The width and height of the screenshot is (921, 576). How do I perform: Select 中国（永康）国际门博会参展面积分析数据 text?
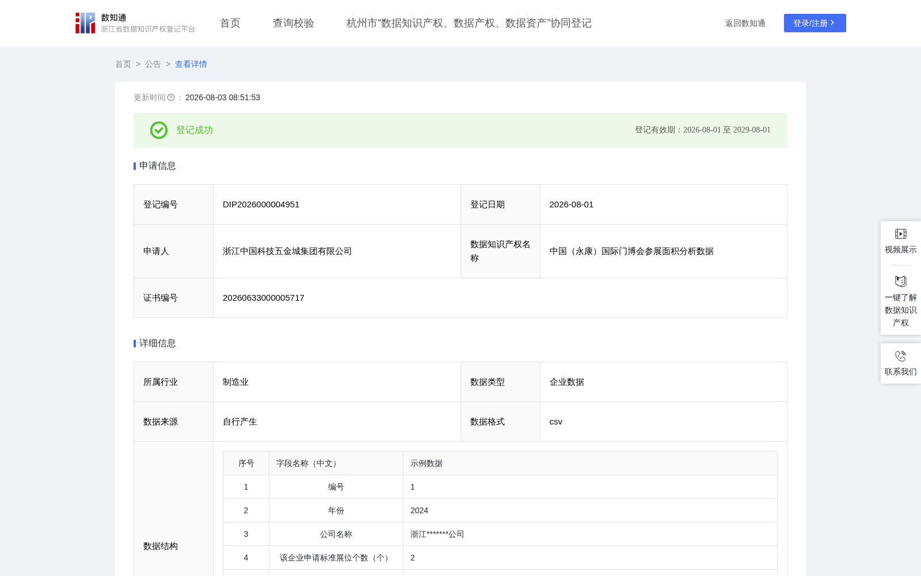(x=631, y=251)
